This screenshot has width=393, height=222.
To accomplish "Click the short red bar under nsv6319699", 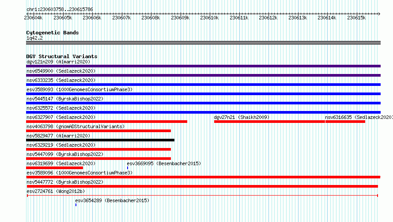I will click(54, 168).
